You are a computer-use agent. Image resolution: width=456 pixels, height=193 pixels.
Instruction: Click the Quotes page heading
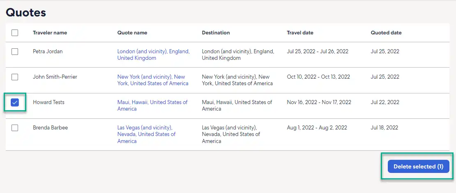[26, 12]
